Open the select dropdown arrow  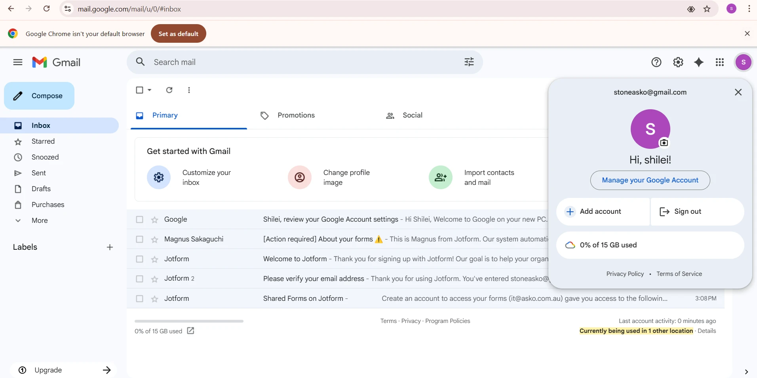[x=149, y=90]
